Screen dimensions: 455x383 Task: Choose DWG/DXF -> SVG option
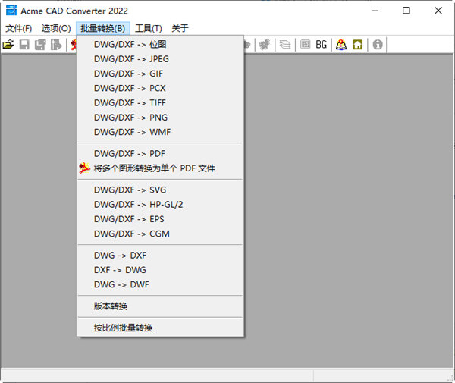pos(130,190)
